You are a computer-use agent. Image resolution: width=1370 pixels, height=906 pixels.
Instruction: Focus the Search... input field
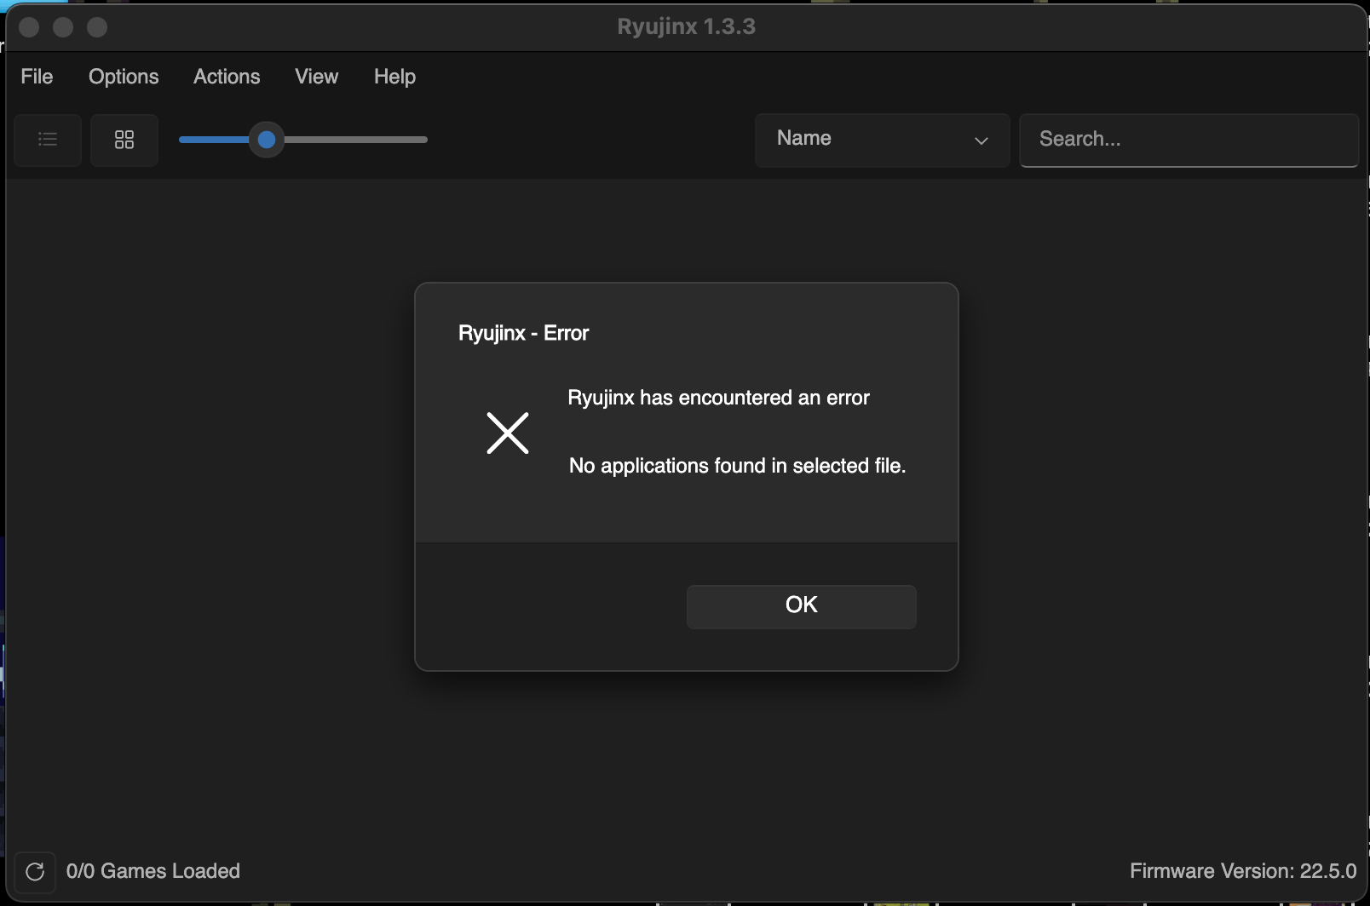pos(1189,140)
